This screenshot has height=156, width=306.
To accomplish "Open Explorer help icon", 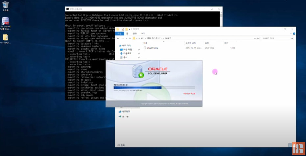I will 294,34.
